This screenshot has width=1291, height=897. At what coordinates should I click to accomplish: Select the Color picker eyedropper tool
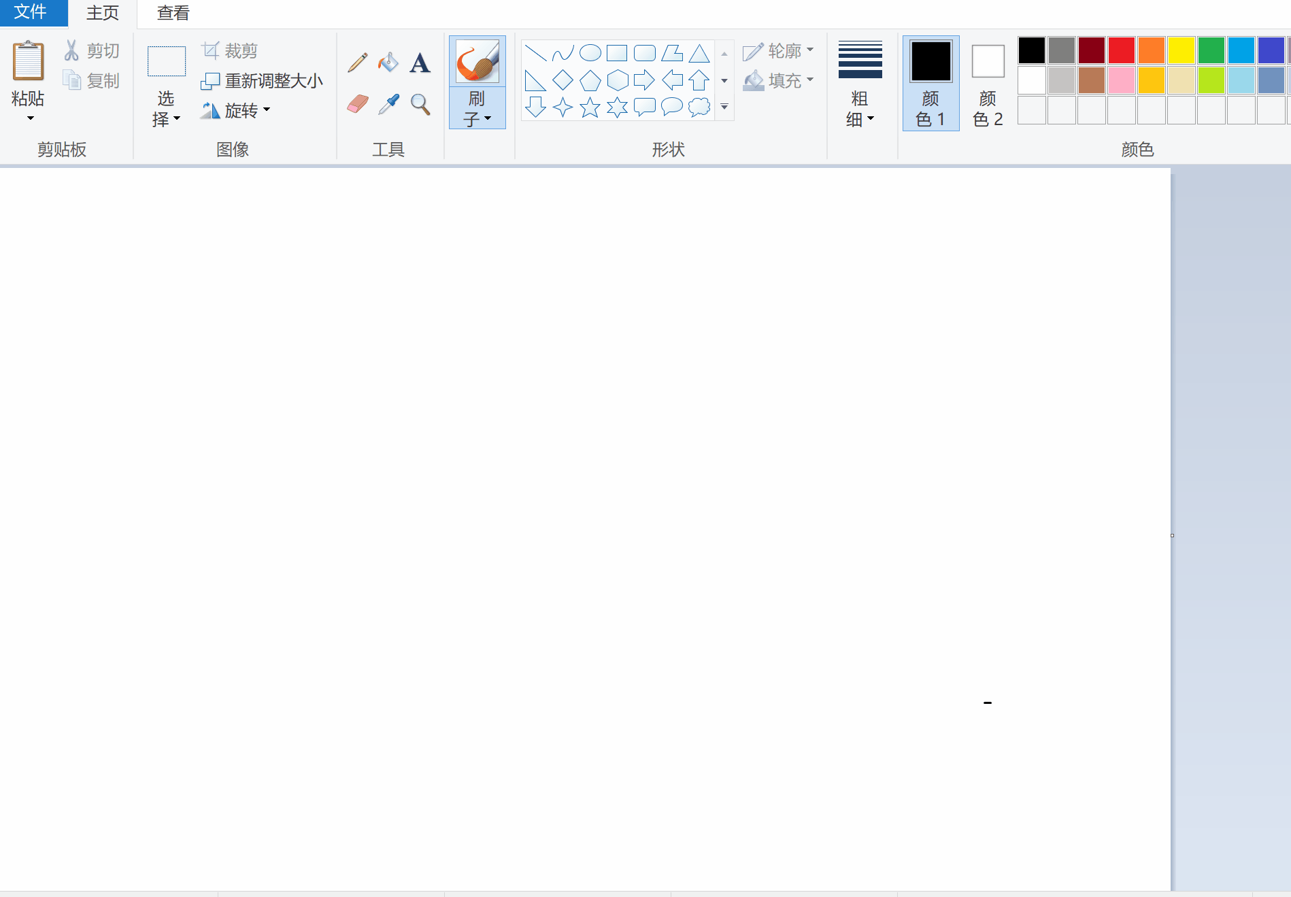click(388, 104)
